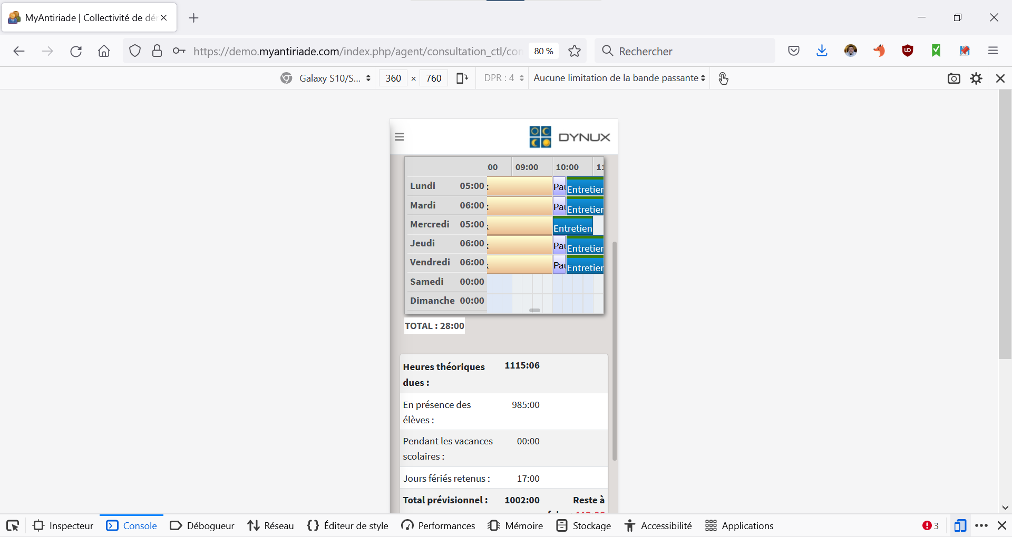Open Pocket save icon
This screenshot has height=537, width=1012.
tap(794, 51)
